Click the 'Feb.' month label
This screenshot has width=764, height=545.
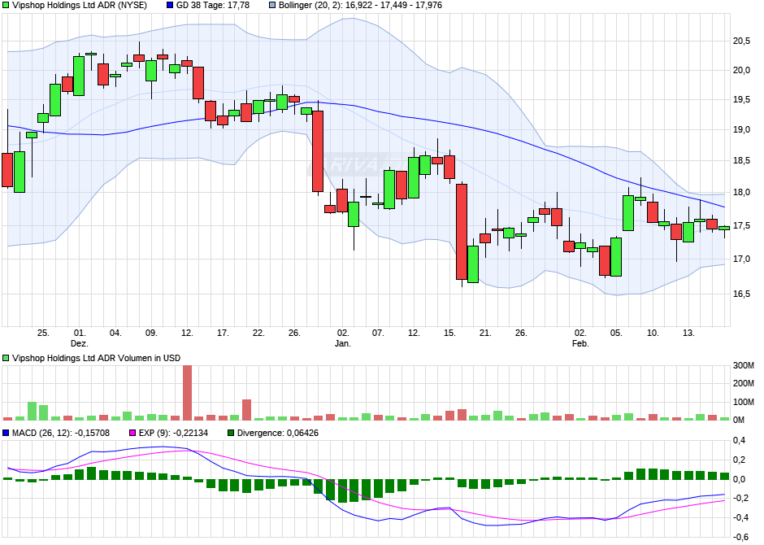tap(580, 343)
